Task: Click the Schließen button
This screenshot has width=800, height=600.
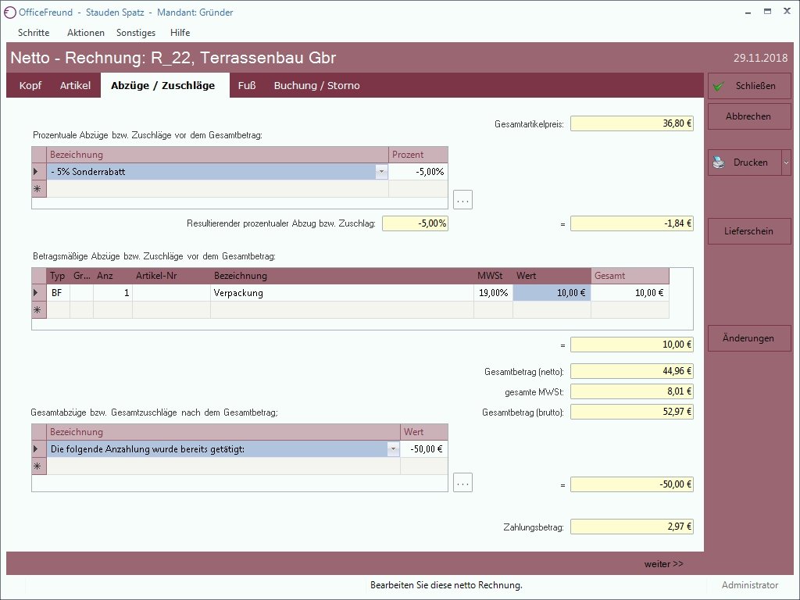Action: 749,86
